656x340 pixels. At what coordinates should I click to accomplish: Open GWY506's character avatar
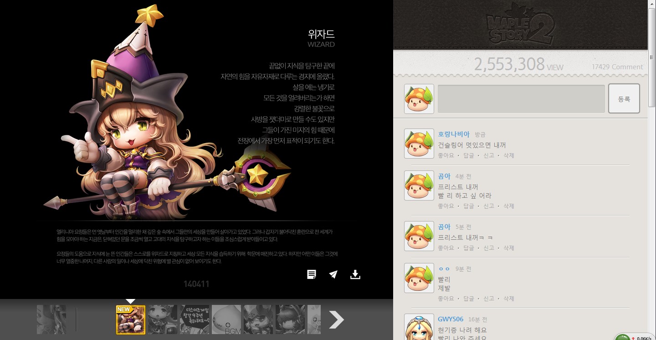pyautogui.click(x=419, y=327)
